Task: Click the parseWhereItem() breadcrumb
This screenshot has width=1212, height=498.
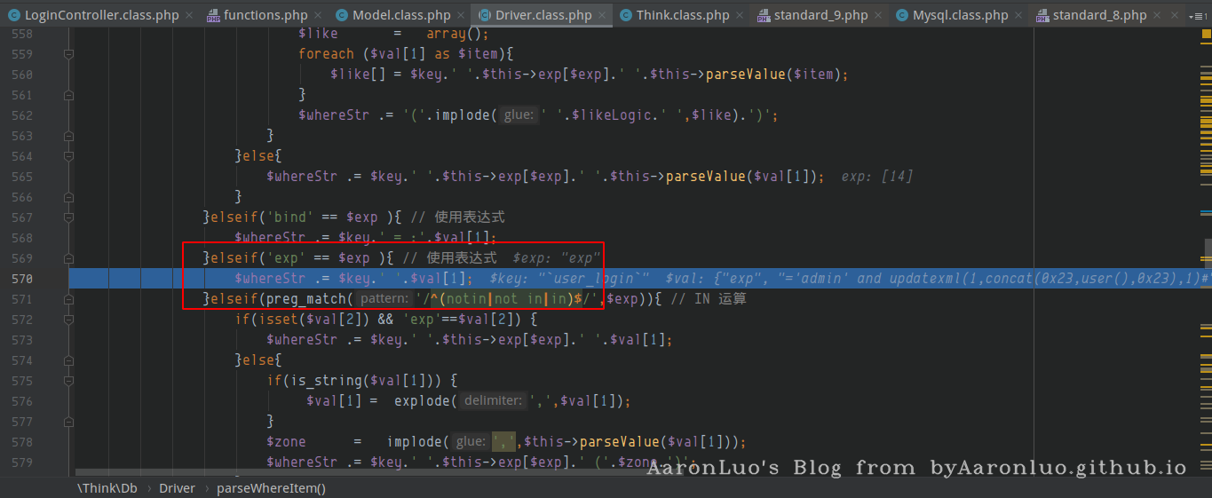Action: [x=271, y=487]
